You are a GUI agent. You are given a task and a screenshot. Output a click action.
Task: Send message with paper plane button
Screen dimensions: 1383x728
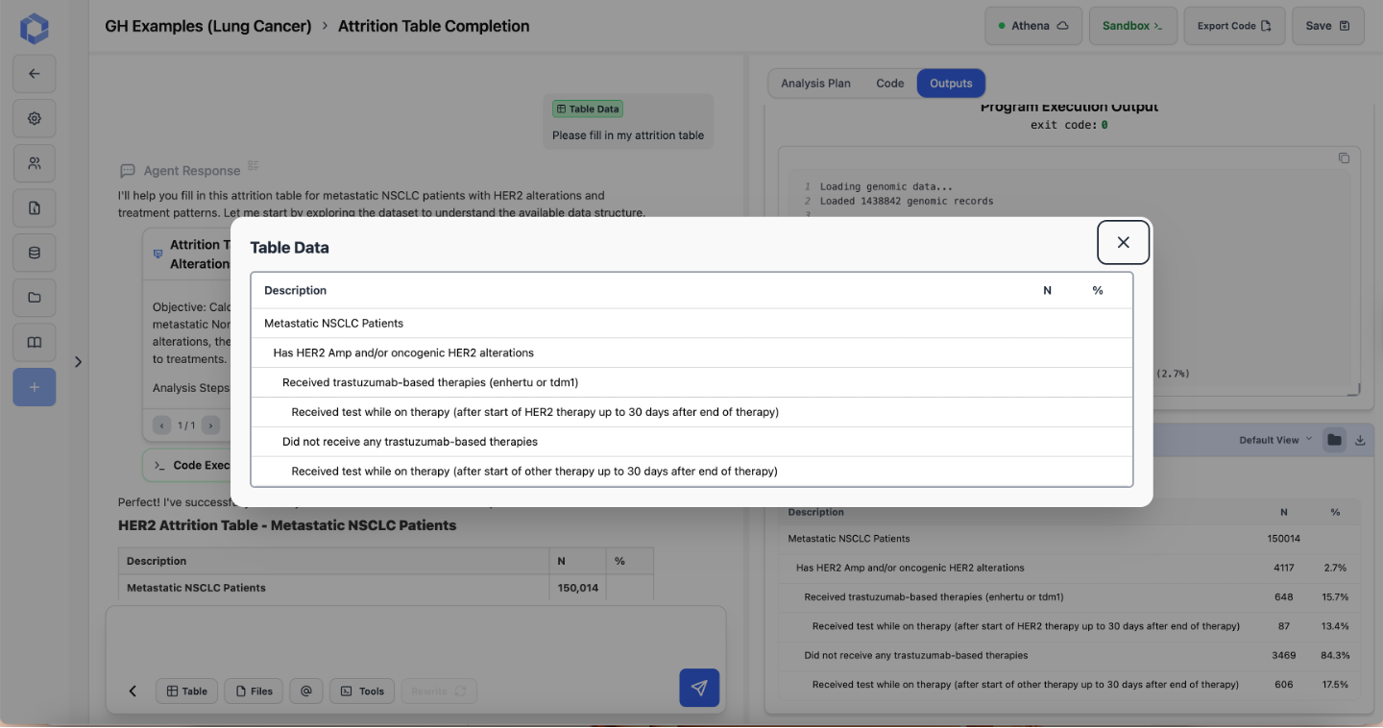click(x=699, y=688)
